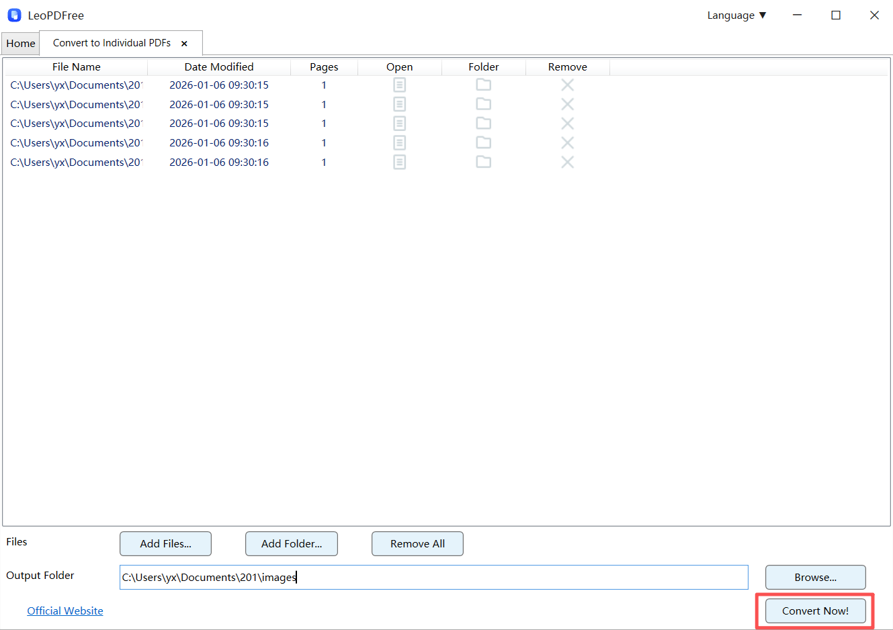The height and width of the screenshot is (630, 893).
Task: Click the Open column header
Action: pyautogui.click(x=399, y=67)
